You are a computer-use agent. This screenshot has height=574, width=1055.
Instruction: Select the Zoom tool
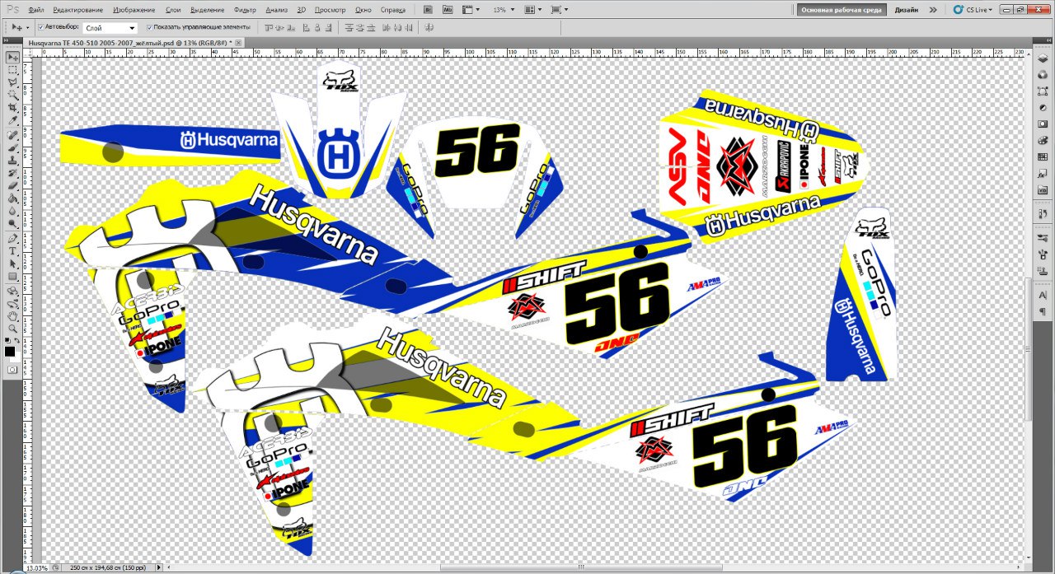point(13,328)
